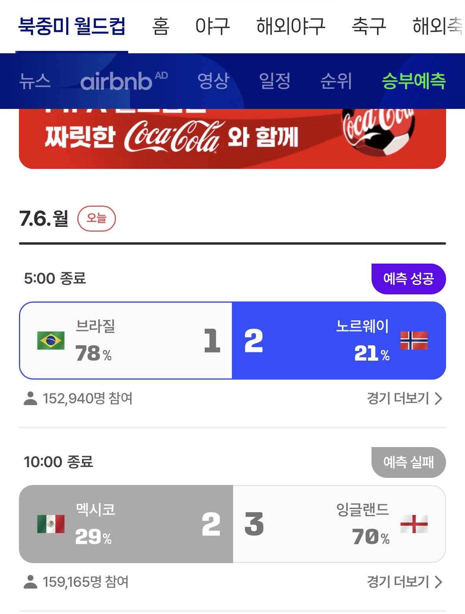
Task: Expand 경기 더보기 chevron for Brazil match
Action: coord(439,399)
